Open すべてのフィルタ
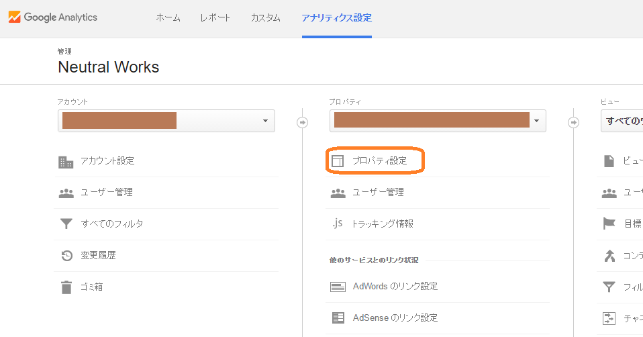Image resolution: width=643 pixels, height=337 pixels. (x=112, y=224)
